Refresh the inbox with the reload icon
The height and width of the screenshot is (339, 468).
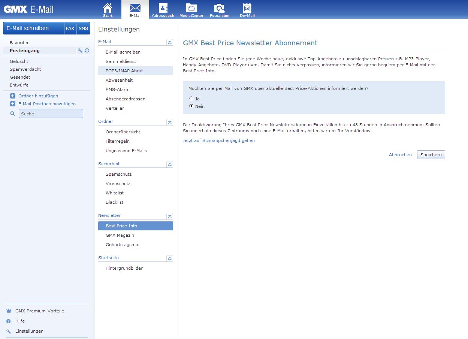[87, 51]
